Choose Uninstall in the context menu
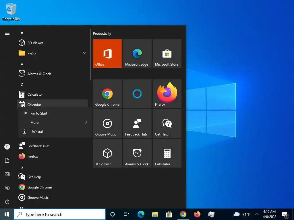This screenshot has height=220, width=294. 55,131
